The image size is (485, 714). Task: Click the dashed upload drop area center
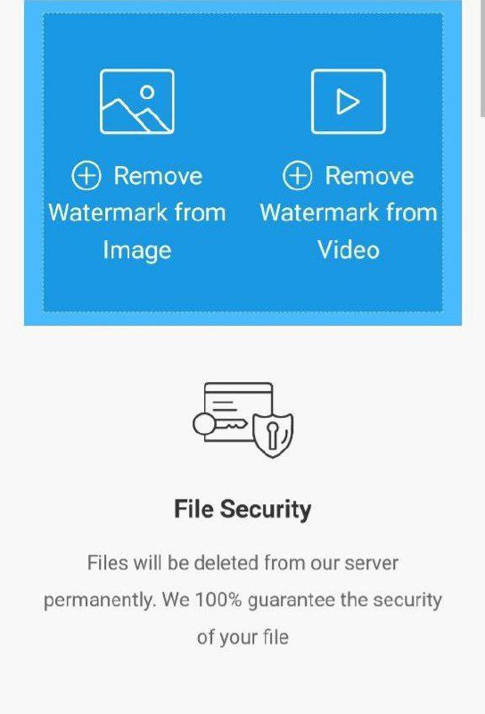pyautogui.click(x=243, y=162)
